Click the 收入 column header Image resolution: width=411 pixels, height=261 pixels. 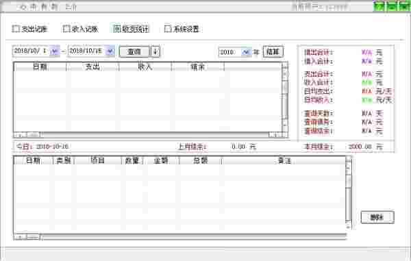(x=145, y=67)
